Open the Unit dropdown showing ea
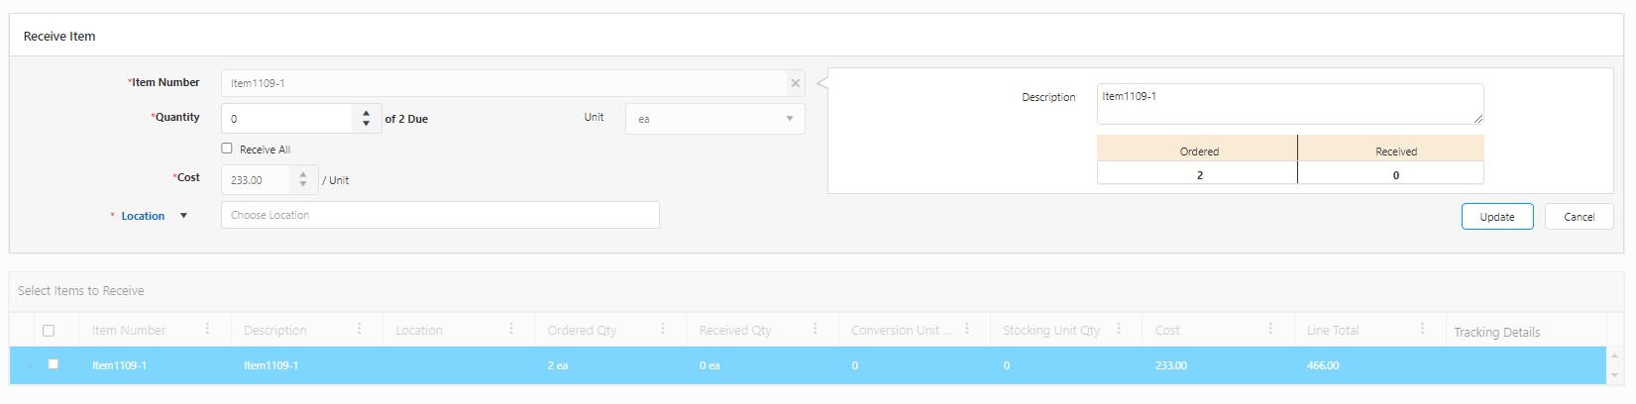Screen dimensions: 1636x404 [714, 119]
